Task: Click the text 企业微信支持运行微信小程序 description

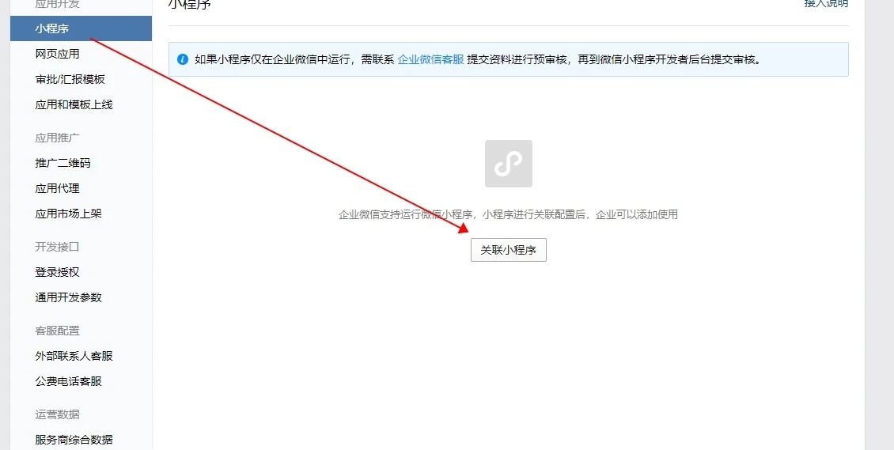Action: coord(508,215)
